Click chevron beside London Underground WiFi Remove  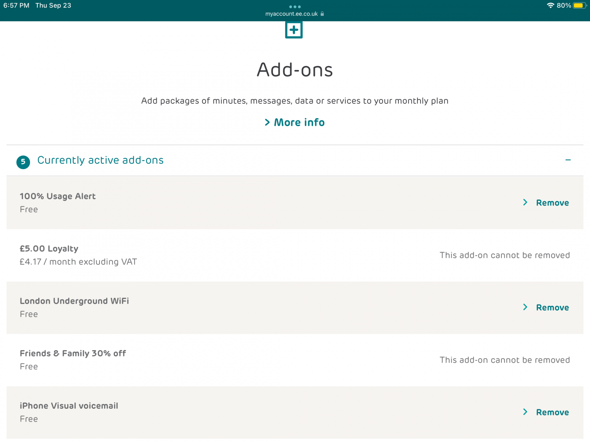(525, 307)
